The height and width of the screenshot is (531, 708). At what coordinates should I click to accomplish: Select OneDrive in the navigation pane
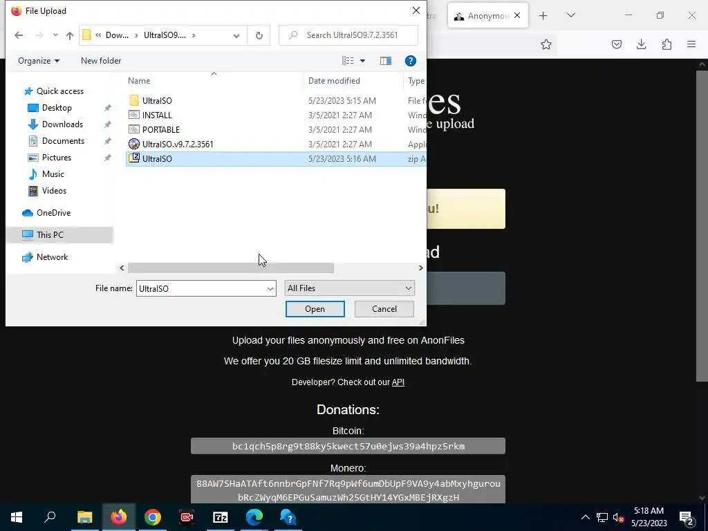pos(53,213)
